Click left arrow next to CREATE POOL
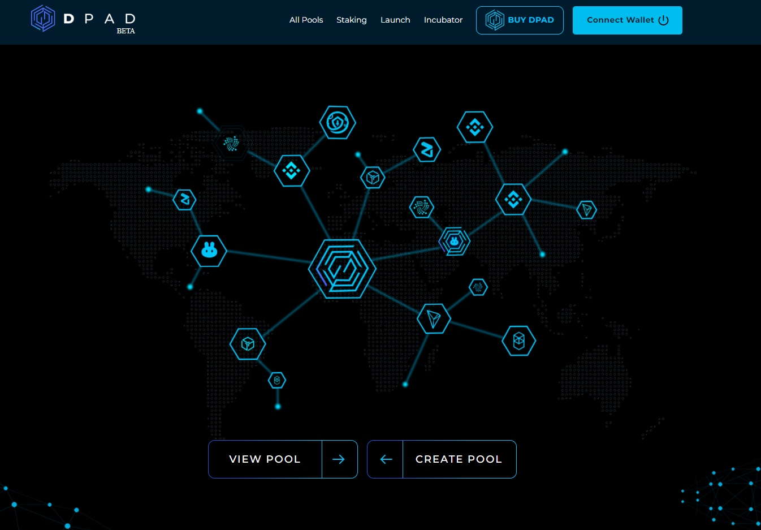This screenshot has height=530, width=761. pos(386,459)
